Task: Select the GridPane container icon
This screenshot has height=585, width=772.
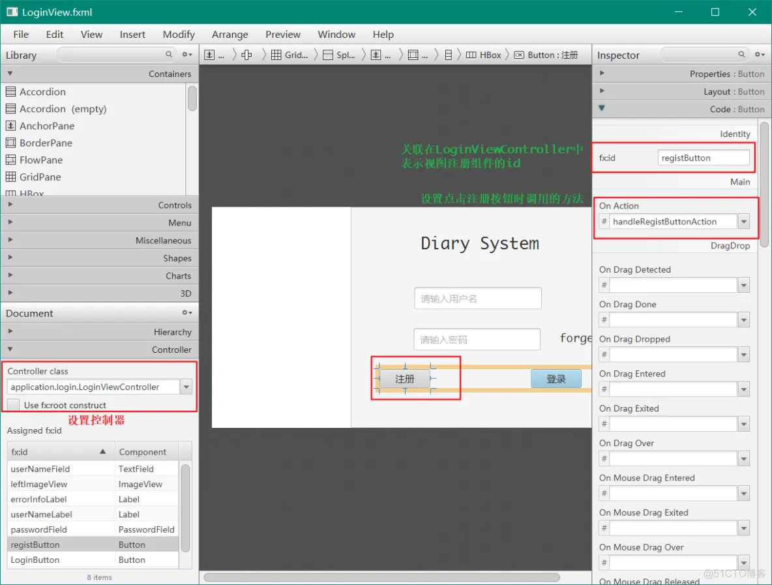Action: pos(10,176)
